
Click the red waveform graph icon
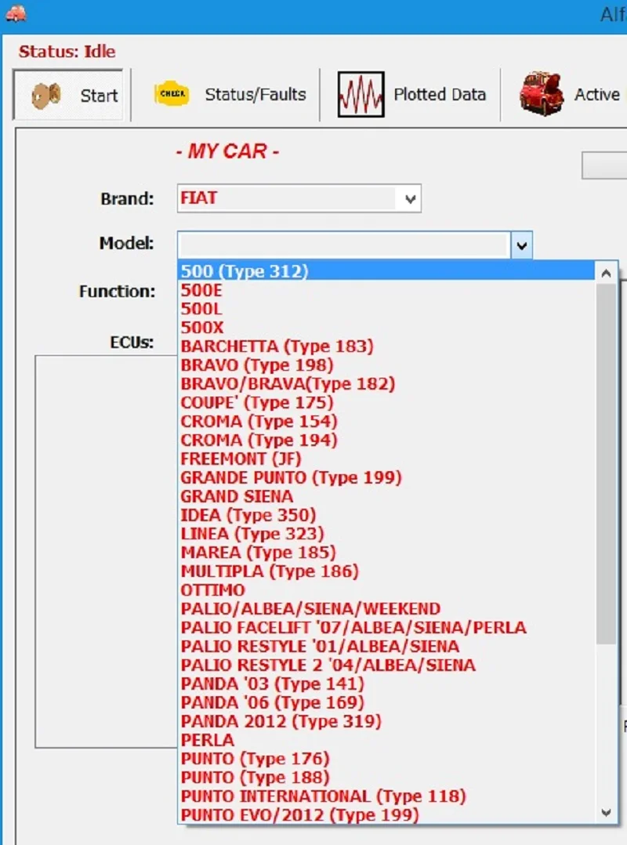[x=361, y=94]
